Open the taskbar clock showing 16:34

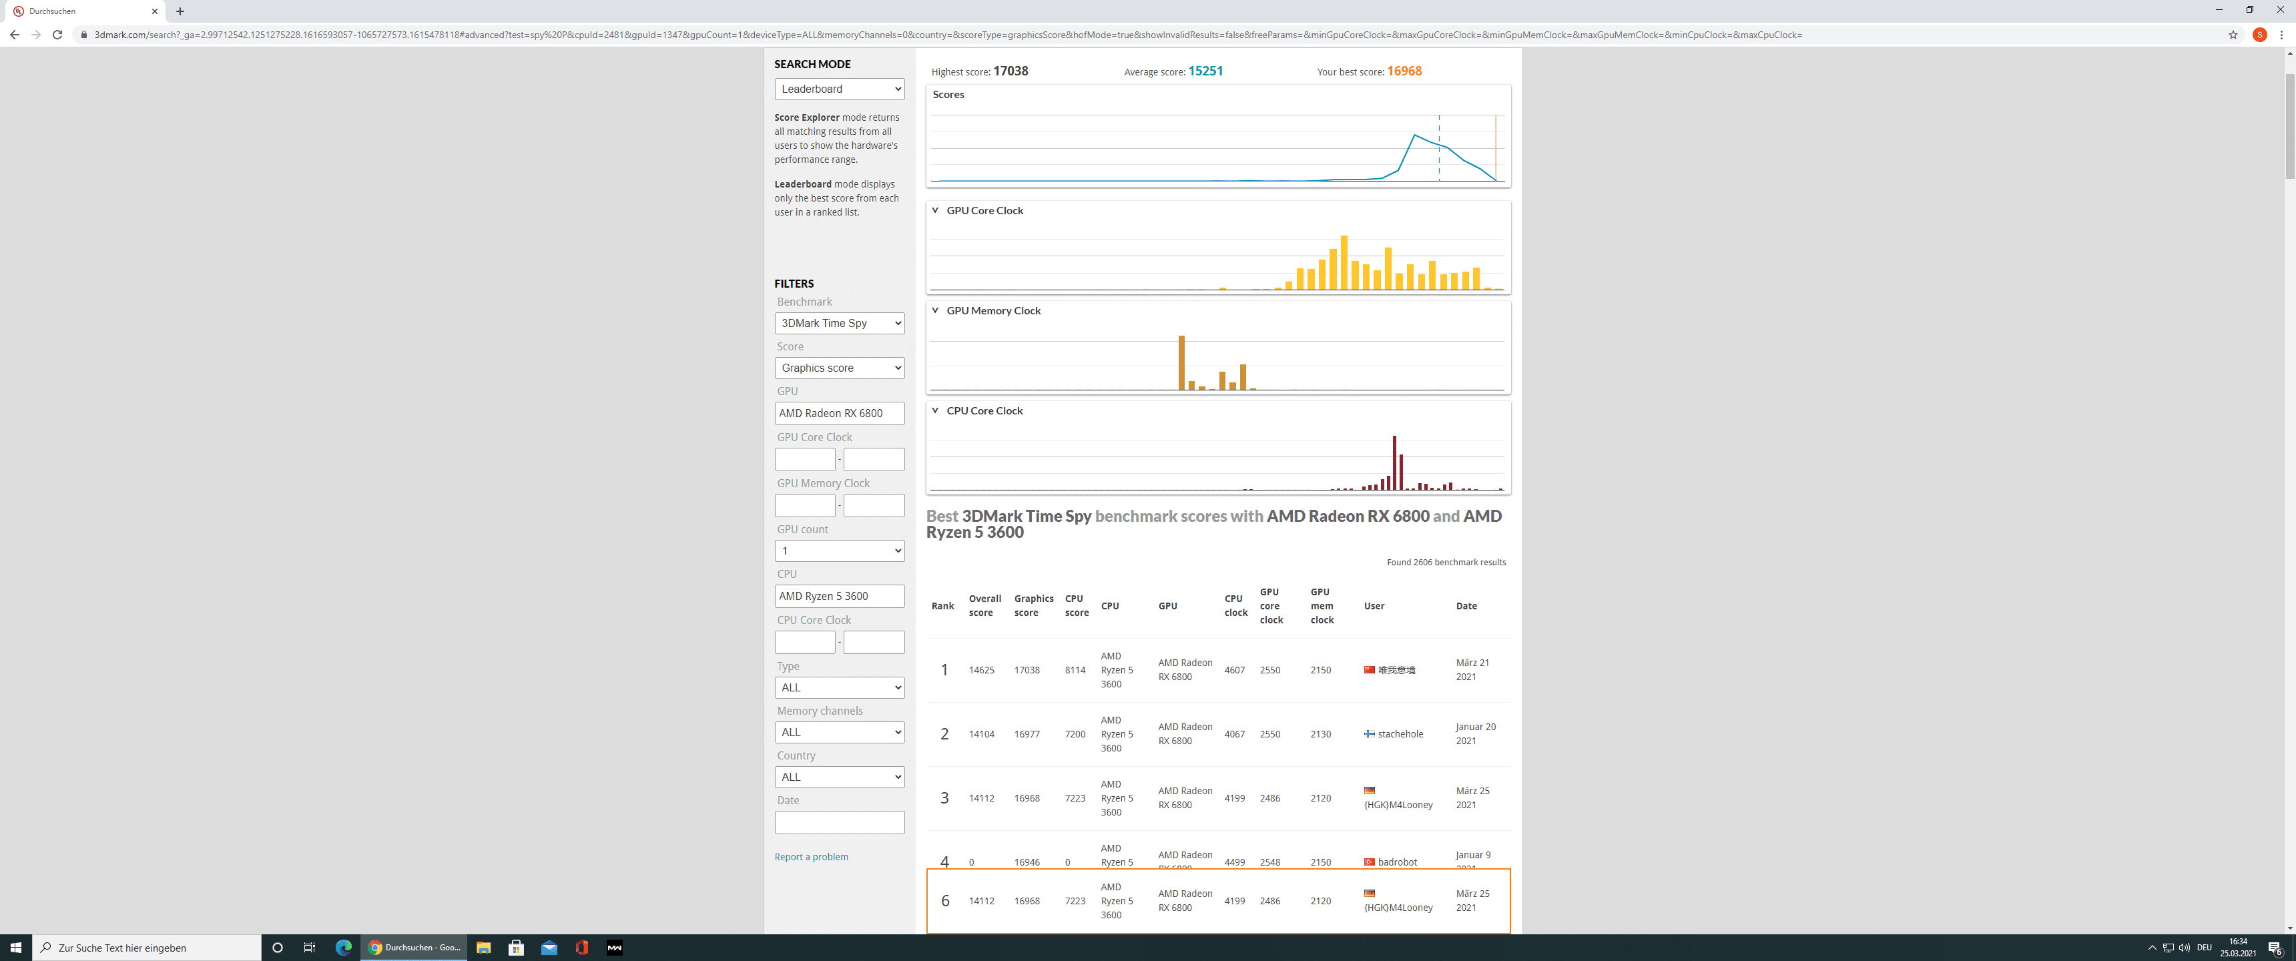pos(2237,948)
